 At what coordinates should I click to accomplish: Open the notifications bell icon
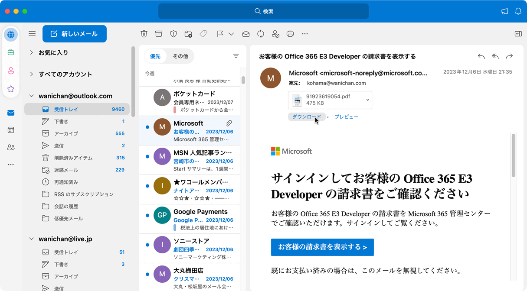518,11
